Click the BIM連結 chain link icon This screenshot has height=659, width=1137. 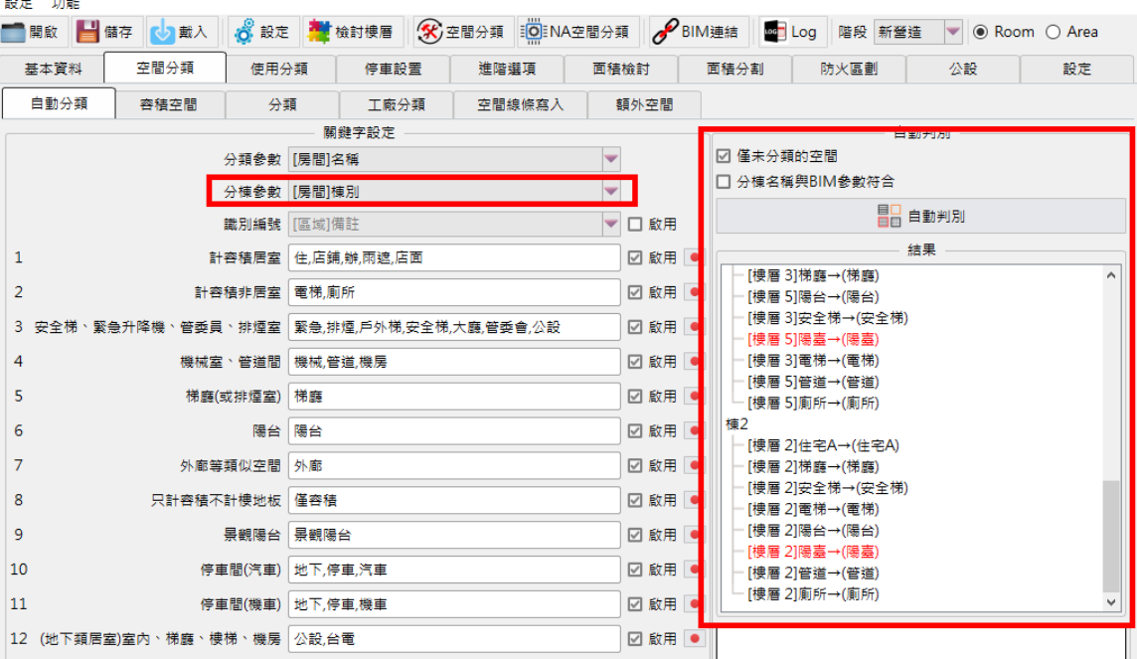click(x=664, y=32)
